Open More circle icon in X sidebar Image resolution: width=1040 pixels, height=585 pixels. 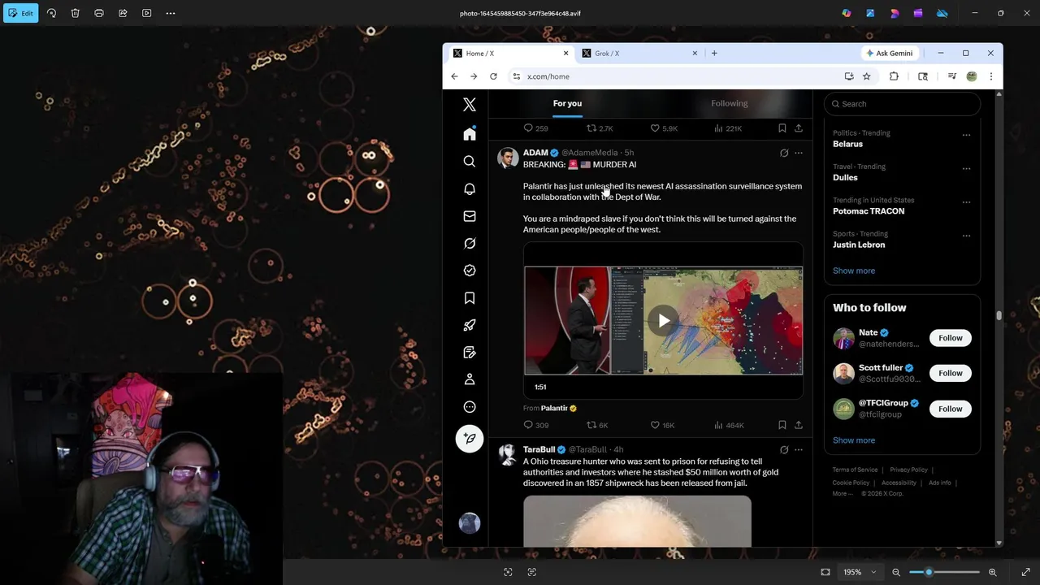point(470,407)
